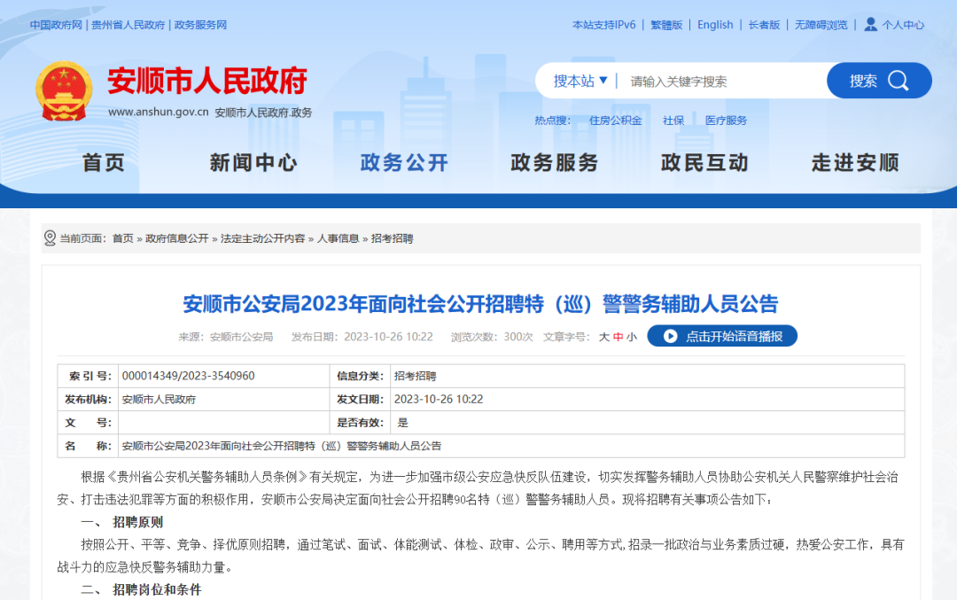The image size is (957, 600).
Task: Open the 新闻中心 navigation menu
Action: pos(253,162)
